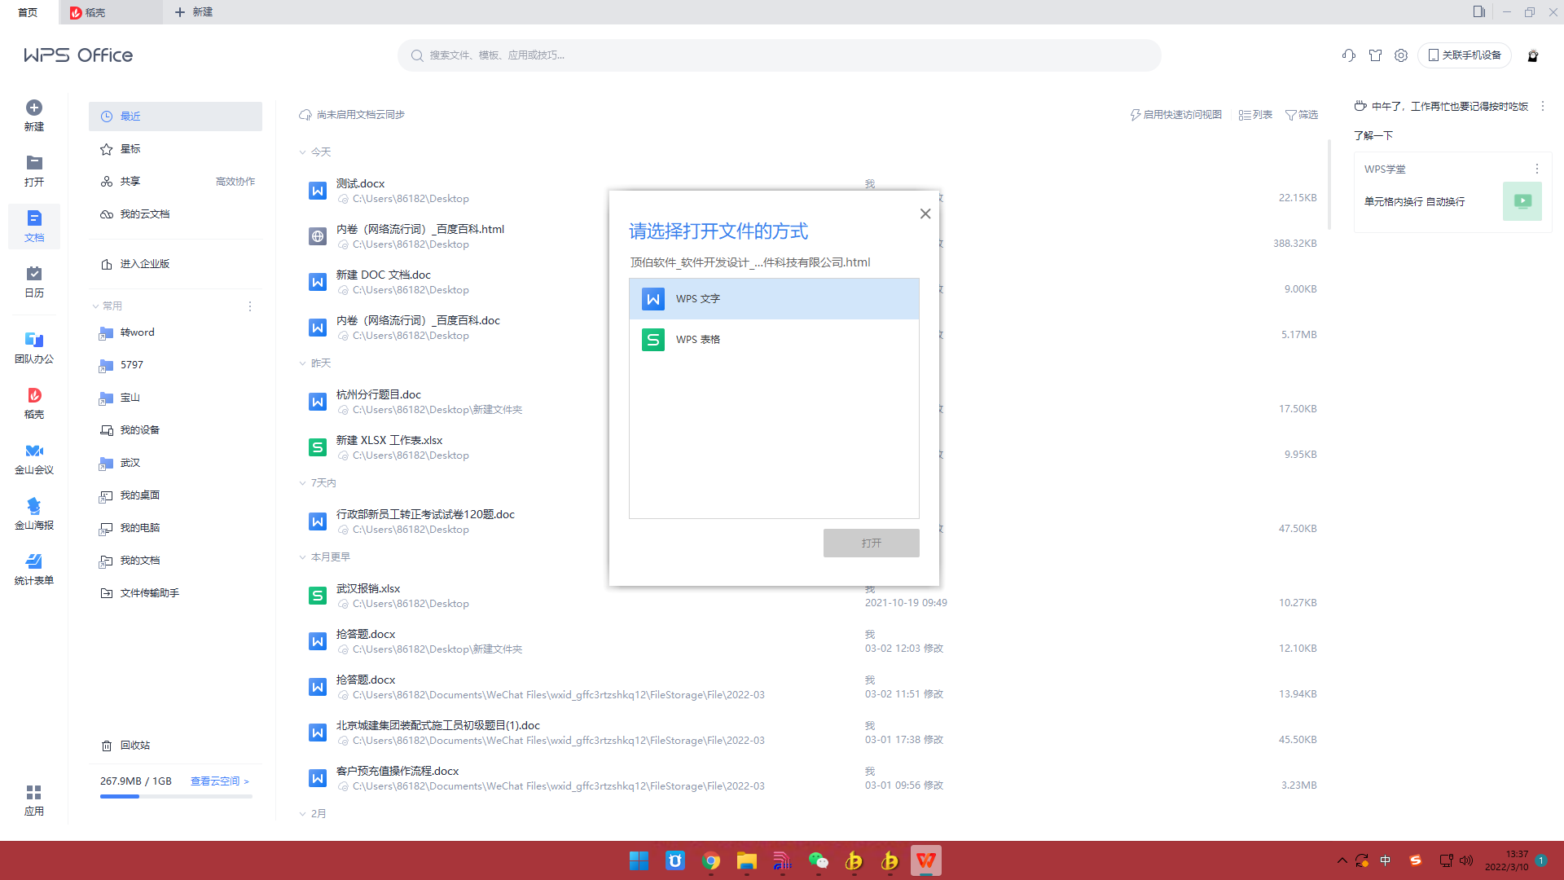Collapse the 今天 file group
Viewport: 1564px width, 880px height.
coord(303,152)
